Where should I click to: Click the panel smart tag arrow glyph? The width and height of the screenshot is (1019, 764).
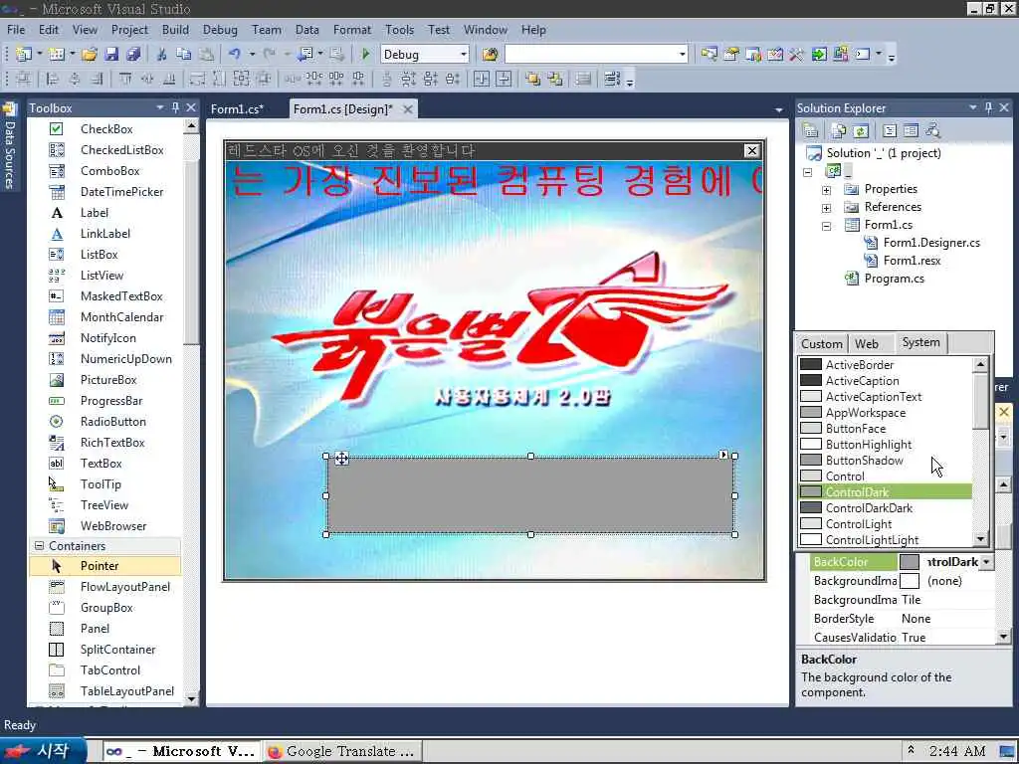(x=723, y=455)
